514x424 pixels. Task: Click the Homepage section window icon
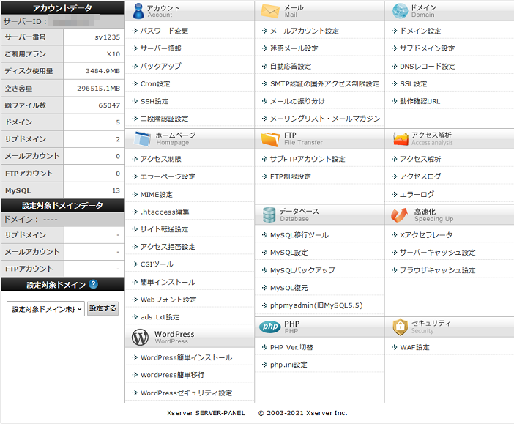click(x=142, y=138)
